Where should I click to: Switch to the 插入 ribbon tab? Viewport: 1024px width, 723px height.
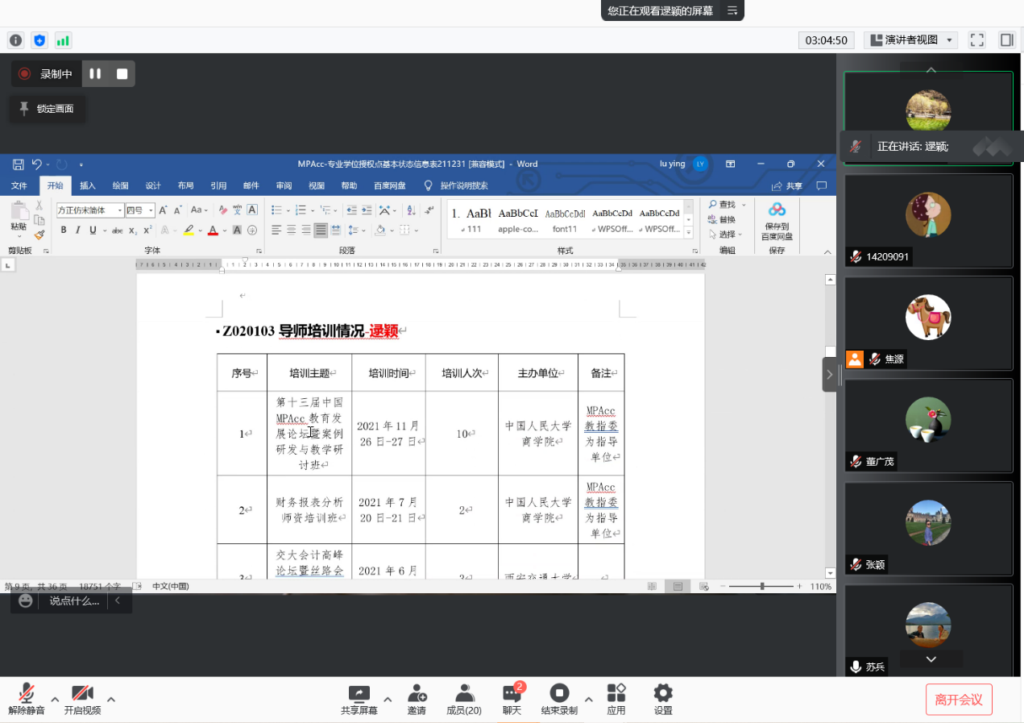tap(88, 185)
